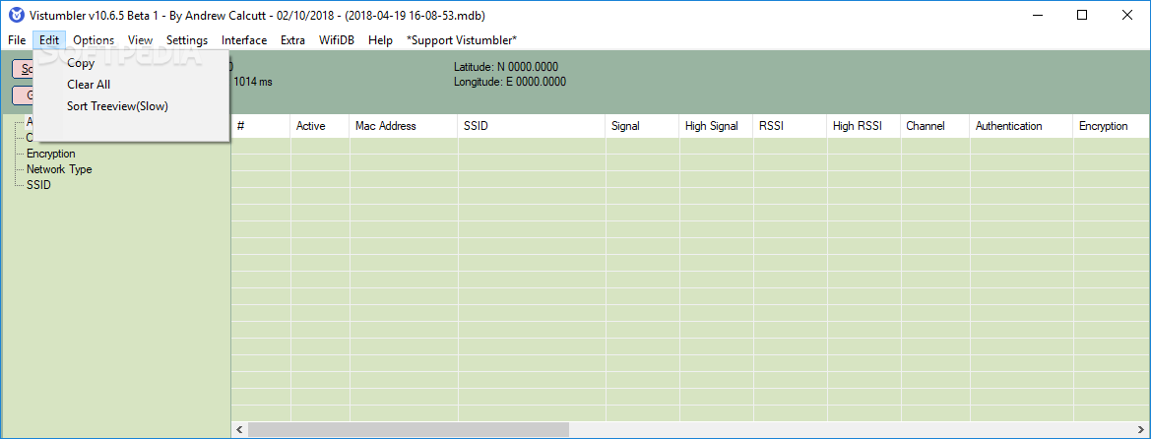
Task: Open the *Support Vistumbler* menu
Action: click(462, 40)
